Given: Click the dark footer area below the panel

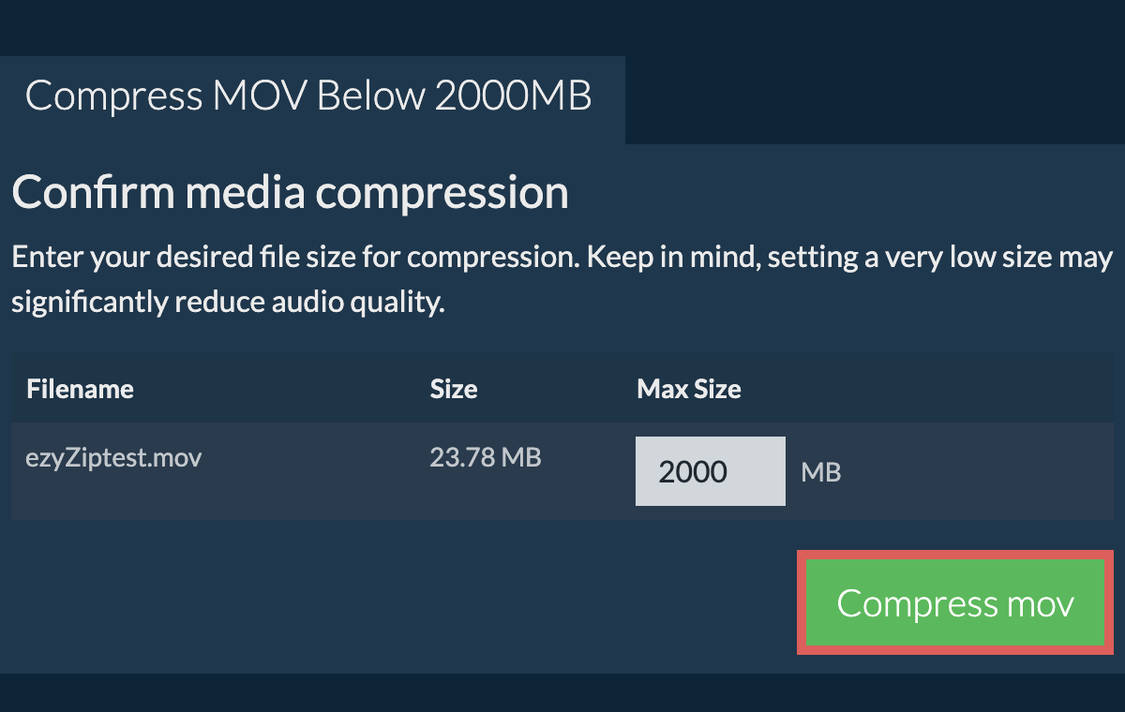Looking at the screenshot, I should pos(562,691).
